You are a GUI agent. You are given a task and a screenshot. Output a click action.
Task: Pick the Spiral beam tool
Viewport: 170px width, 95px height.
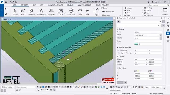71,12
